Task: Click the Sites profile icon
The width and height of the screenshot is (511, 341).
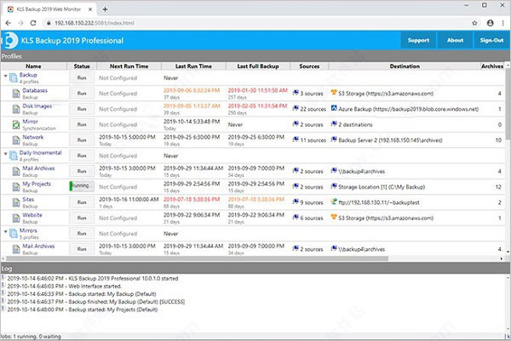Action: point(16,202)
